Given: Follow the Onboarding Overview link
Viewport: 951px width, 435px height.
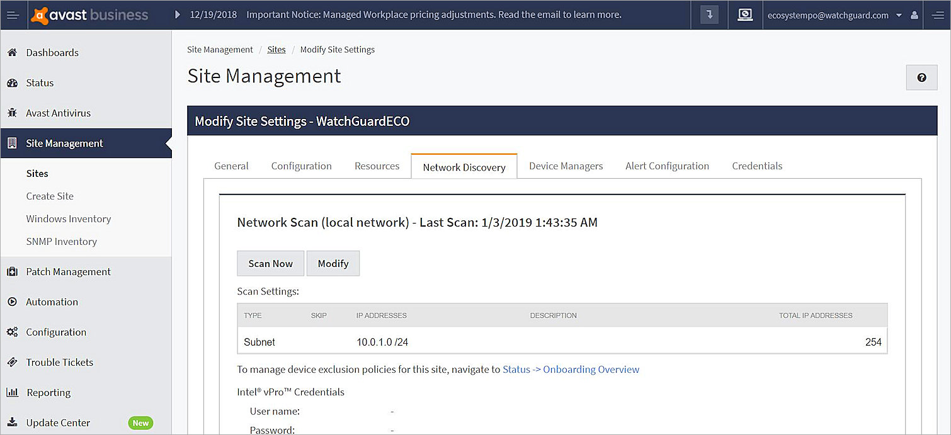Looking at the screenshot, I should tap(591, 369).
